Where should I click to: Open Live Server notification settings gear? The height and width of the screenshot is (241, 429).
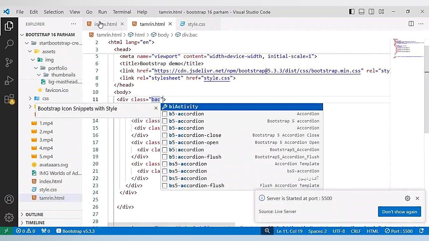[x=407, y=198]
